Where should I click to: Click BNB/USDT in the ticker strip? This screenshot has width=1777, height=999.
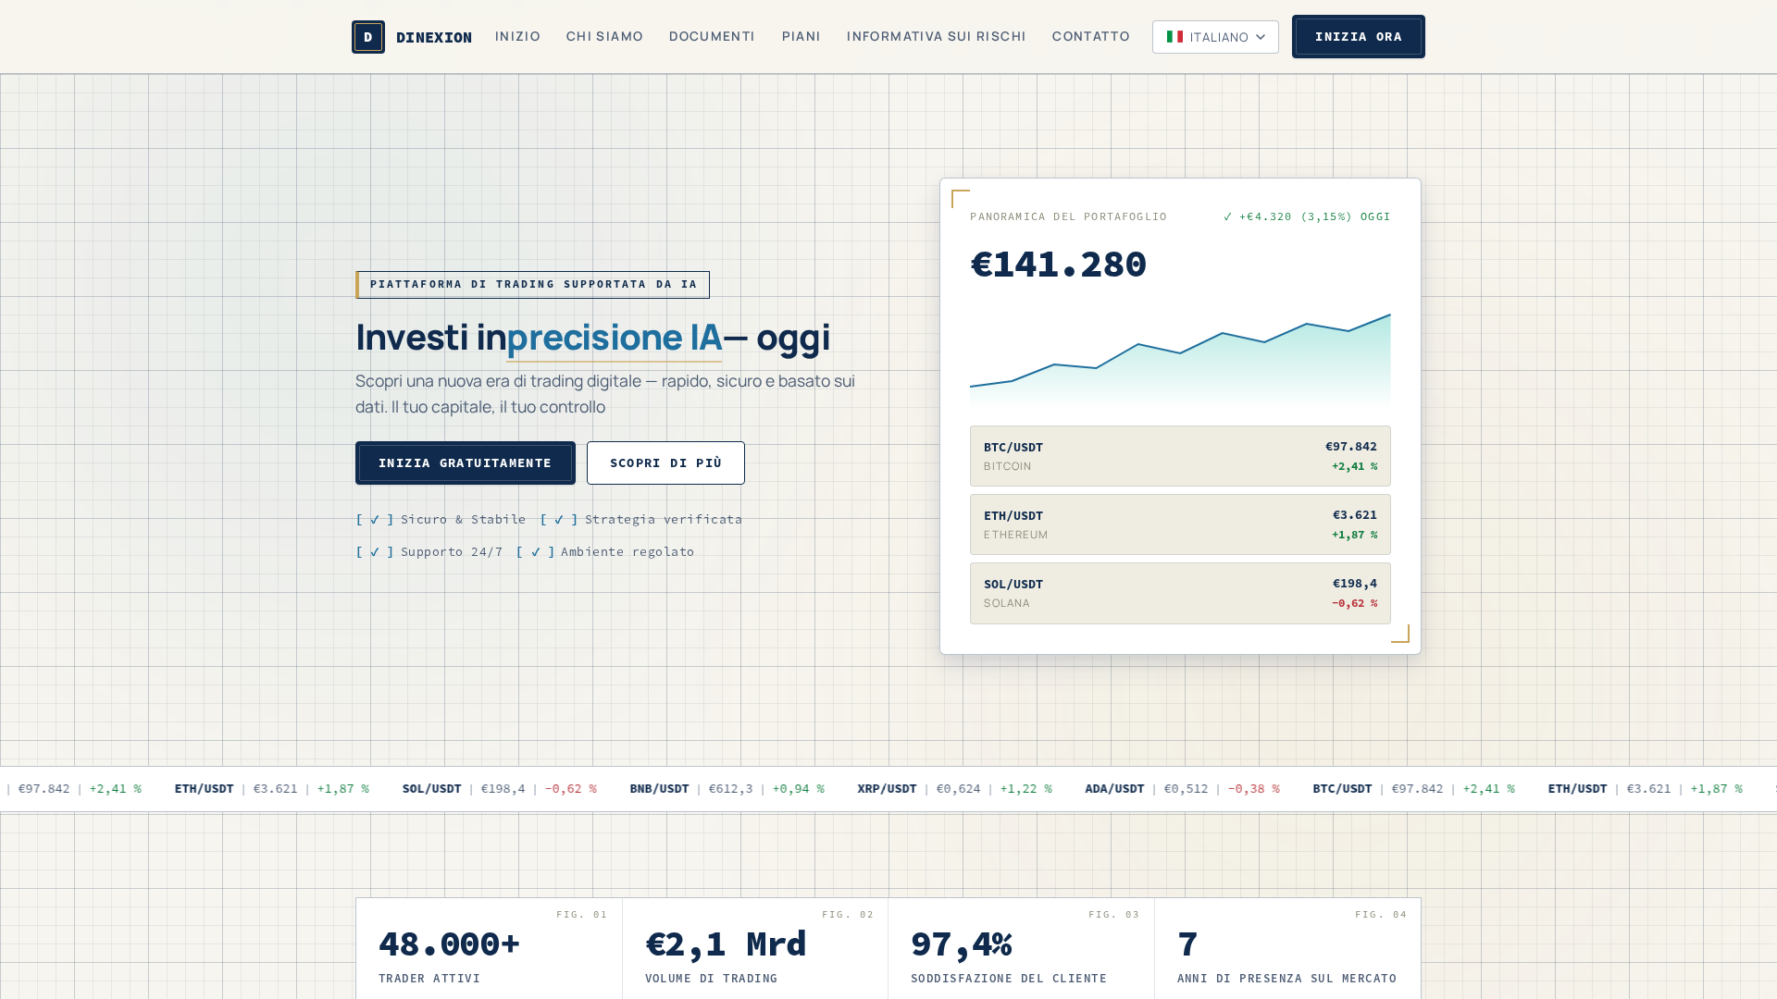point(659,789)
